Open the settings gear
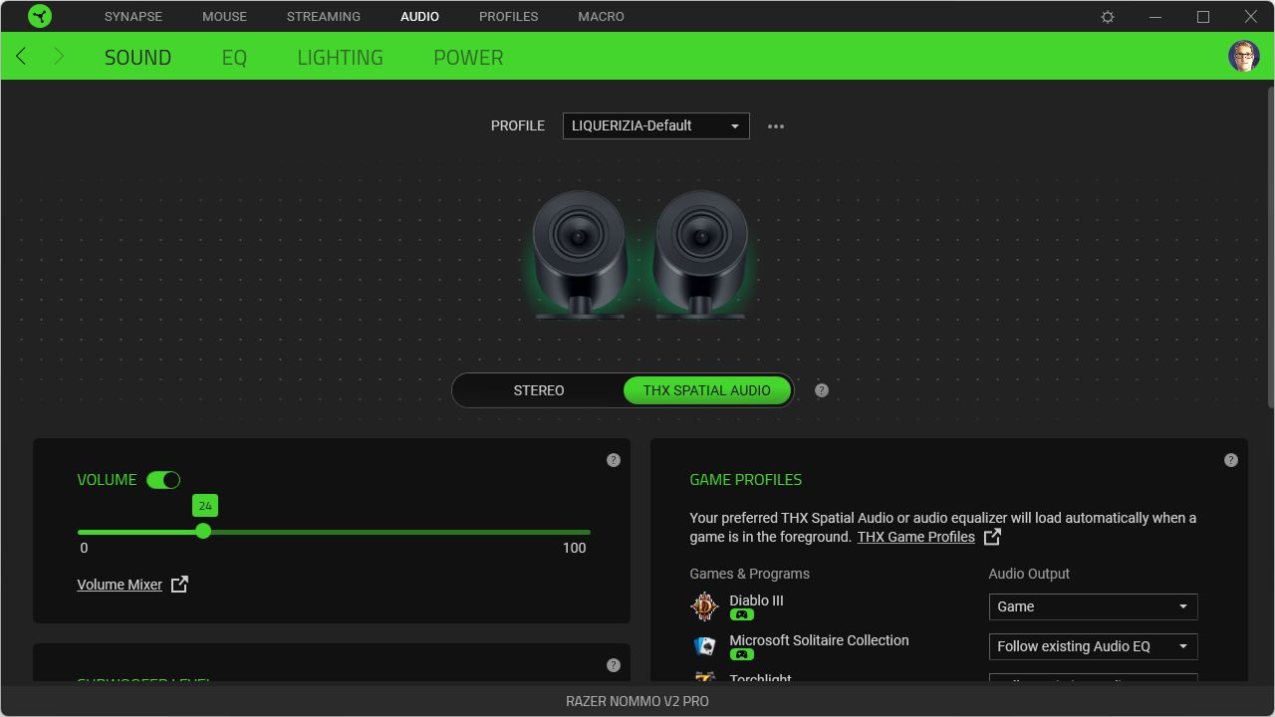The image size is (1275, 717). click(1108, 17)
